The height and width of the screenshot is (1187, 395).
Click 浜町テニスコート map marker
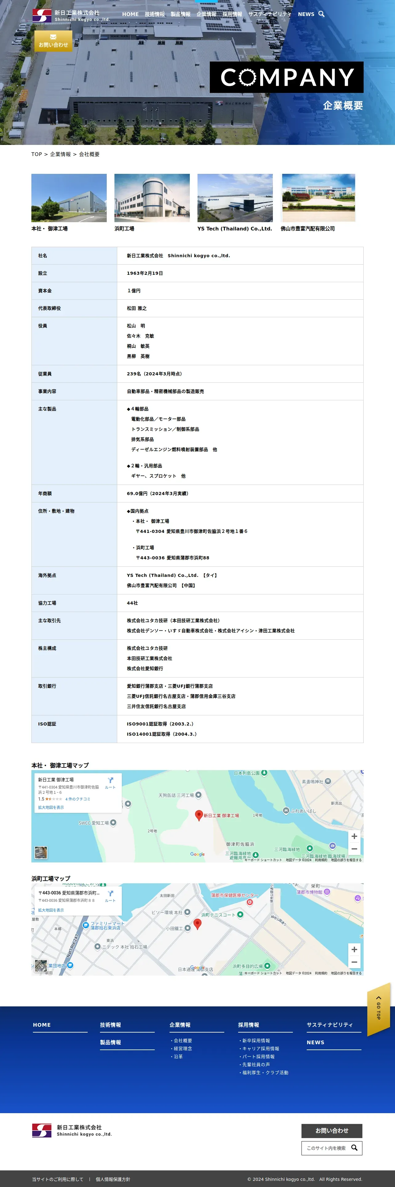point(240,915)
